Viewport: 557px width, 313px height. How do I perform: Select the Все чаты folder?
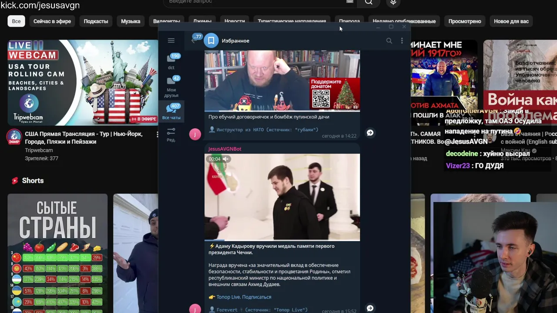[171, 112]
